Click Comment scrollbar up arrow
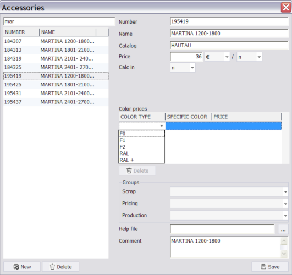Image resolution: width=292 pixels, height=275 pixels. point(284,241)
